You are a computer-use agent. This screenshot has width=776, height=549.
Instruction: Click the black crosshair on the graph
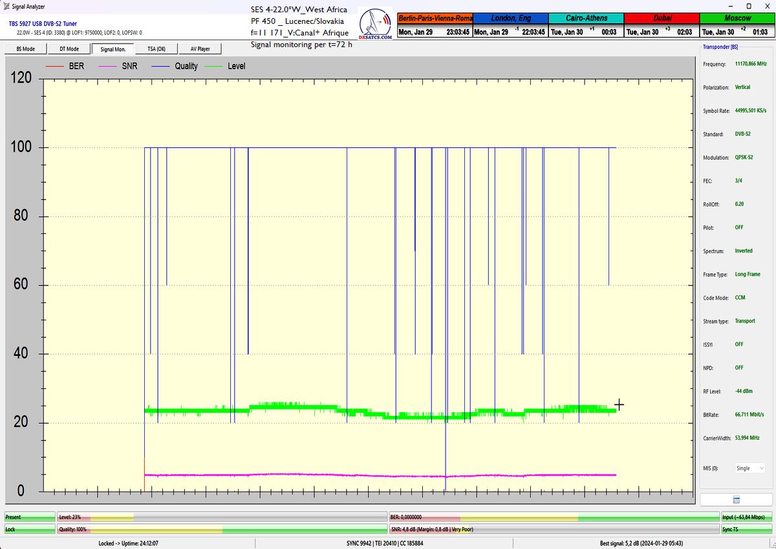tap(619, 405)
